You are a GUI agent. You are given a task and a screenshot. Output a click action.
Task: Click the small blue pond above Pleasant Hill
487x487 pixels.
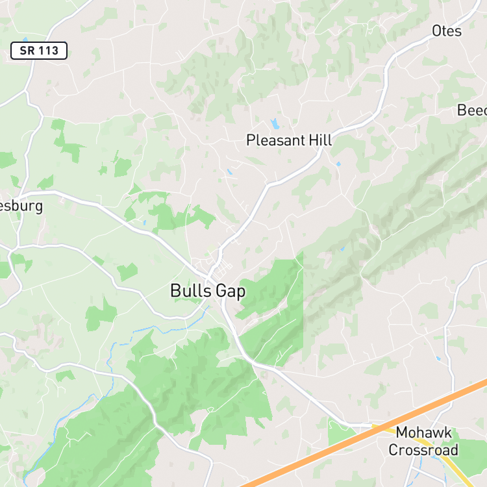coord(275,123)
